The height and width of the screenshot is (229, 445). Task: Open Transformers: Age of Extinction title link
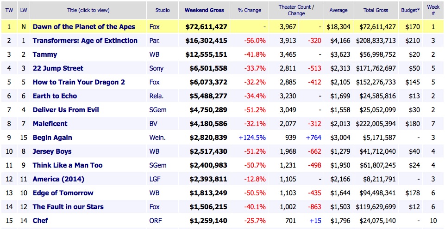[x=85, y=41]
